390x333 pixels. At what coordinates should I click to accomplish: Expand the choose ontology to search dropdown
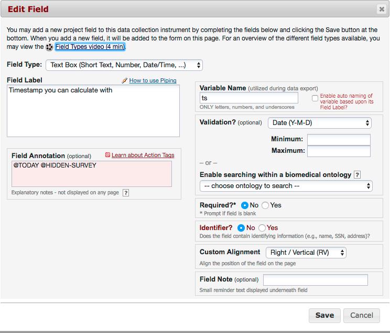286,186
